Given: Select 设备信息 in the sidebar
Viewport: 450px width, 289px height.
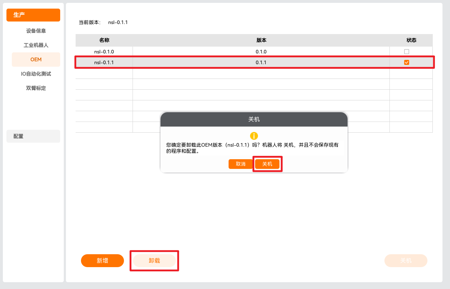Looking at the screenshot, I should point(36,31).
